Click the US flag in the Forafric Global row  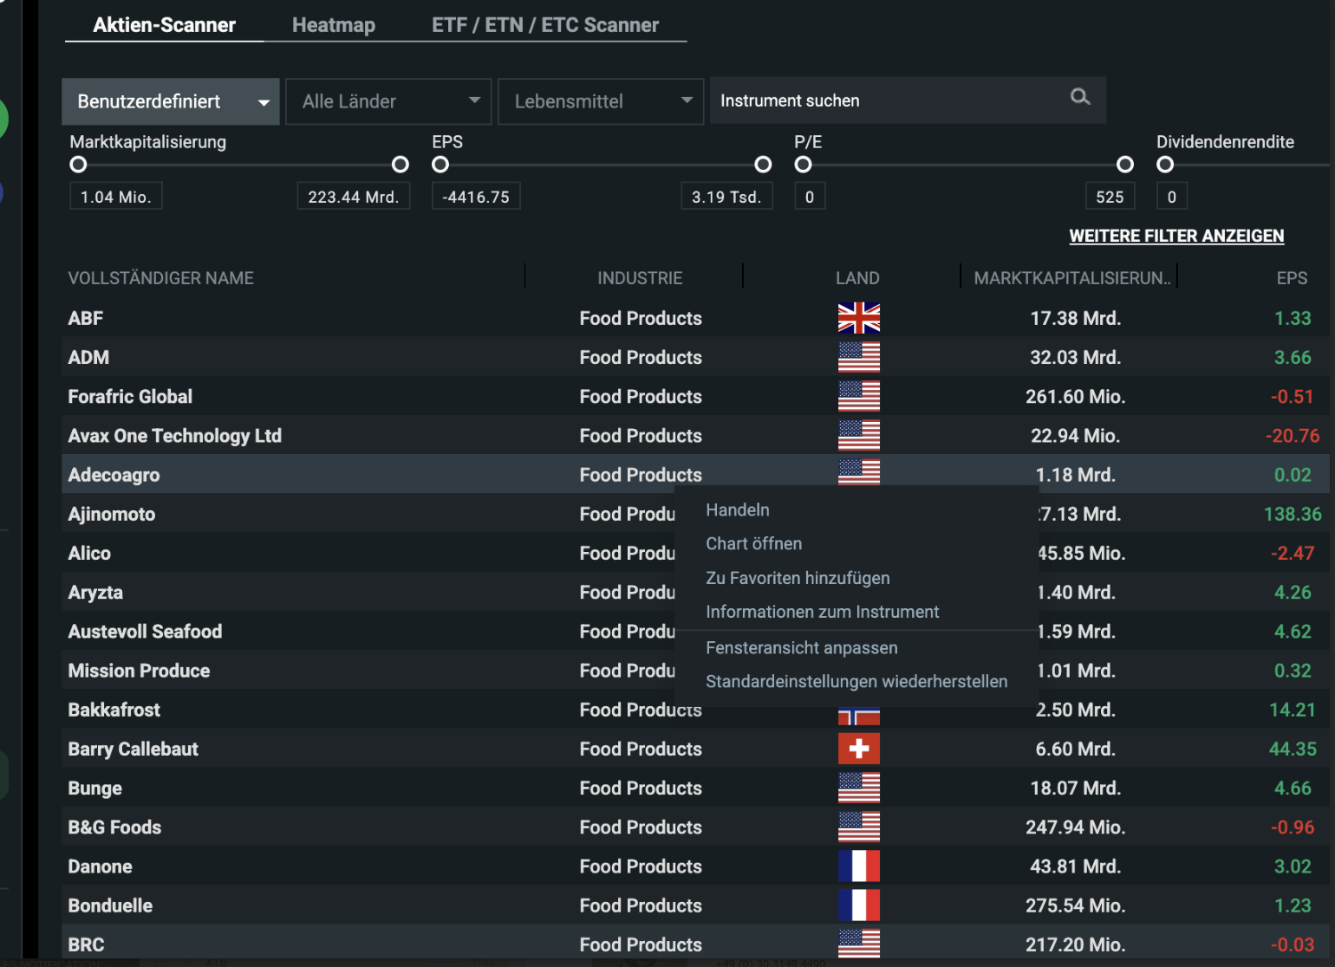coord(859,396)
